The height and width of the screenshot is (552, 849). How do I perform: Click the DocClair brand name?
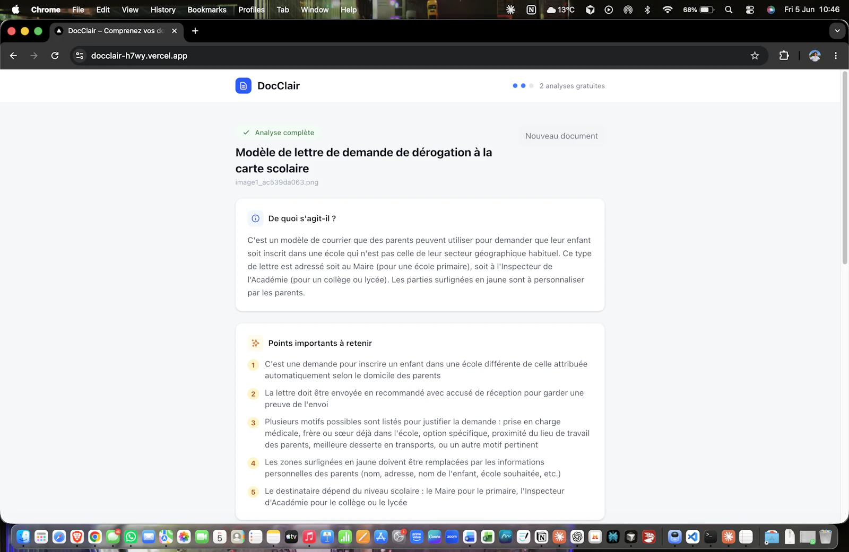coord(279,86)
